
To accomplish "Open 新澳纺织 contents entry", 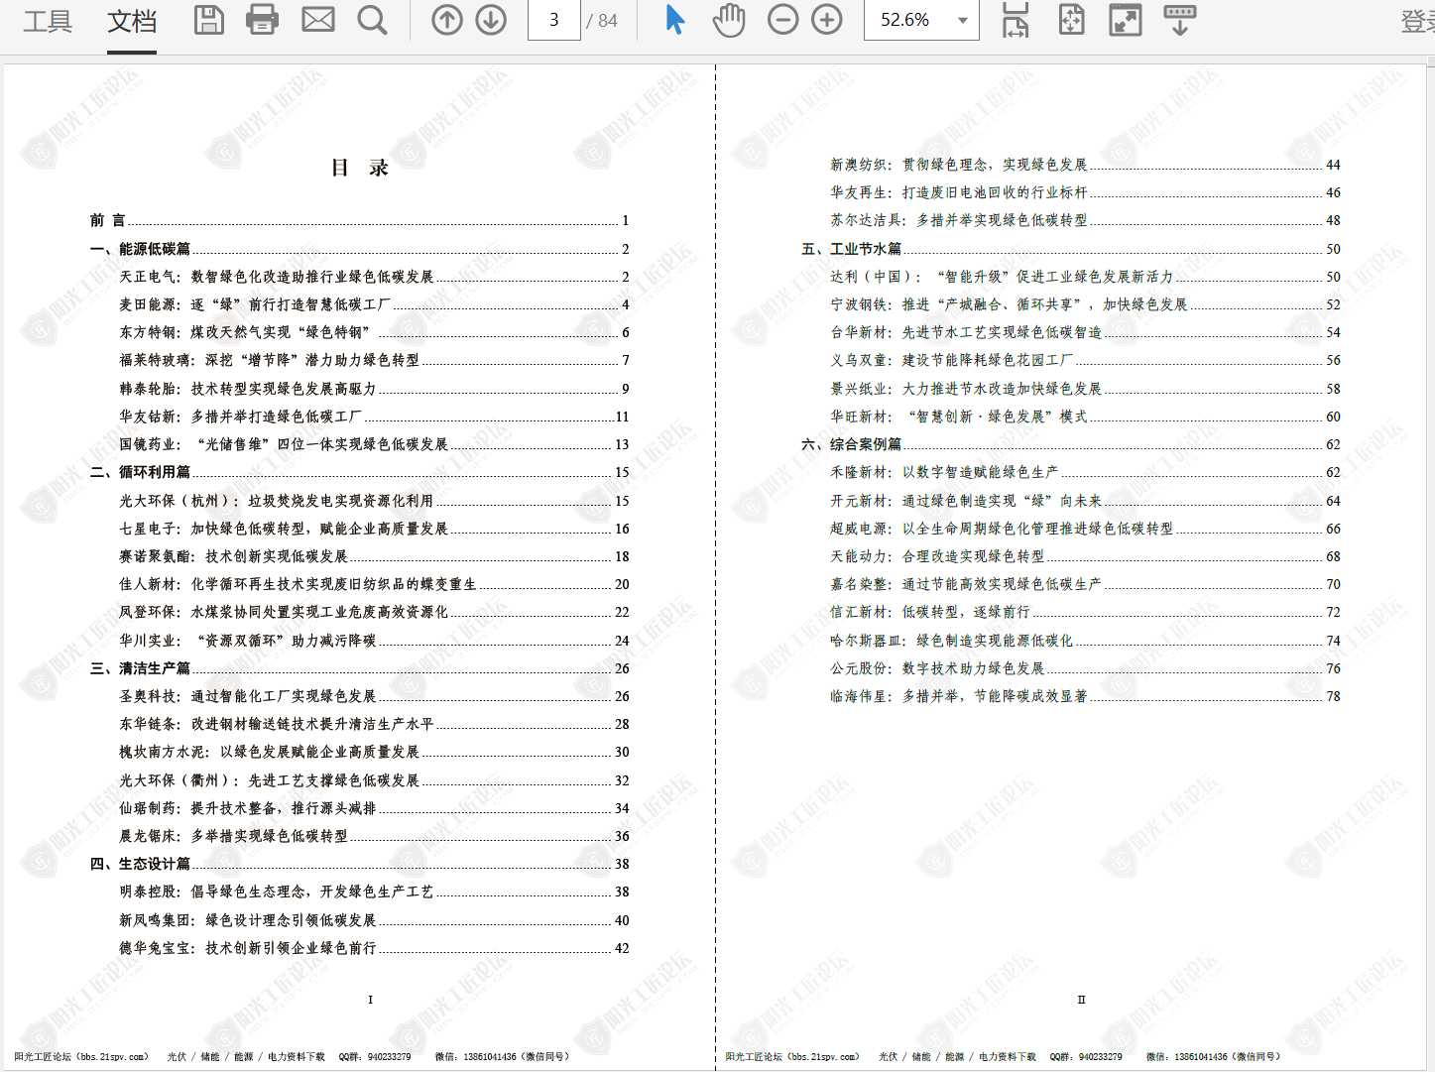I will click(1085, 165).
